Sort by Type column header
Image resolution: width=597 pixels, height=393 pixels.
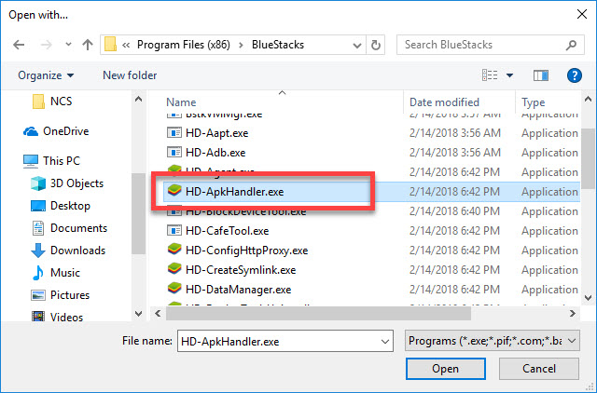click(533, 102)
